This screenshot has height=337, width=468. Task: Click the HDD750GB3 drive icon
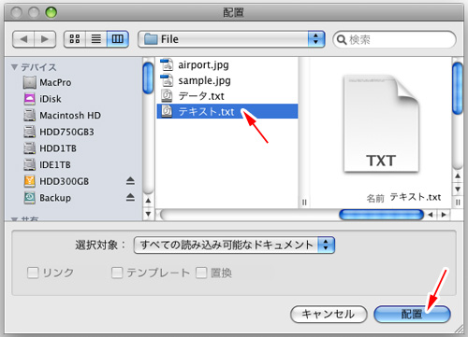pyautogui.click(x=30, y=132)
